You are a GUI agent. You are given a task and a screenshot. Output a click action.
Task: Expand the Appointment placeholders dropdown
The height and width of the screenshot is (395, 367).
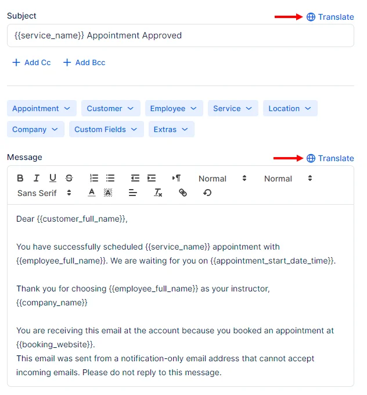tap(41, 109)
